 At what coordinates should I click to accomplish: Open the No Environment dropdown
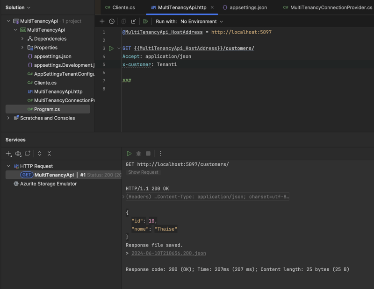coord(194,21)
